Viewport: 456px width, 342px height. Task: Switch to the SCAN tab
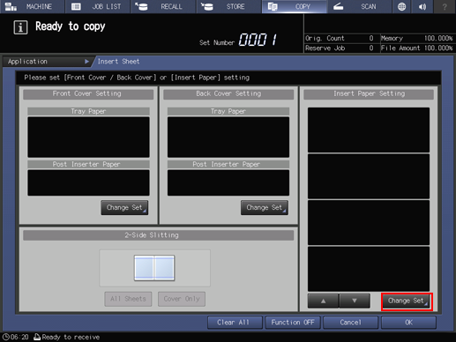(x=360, y=6)
